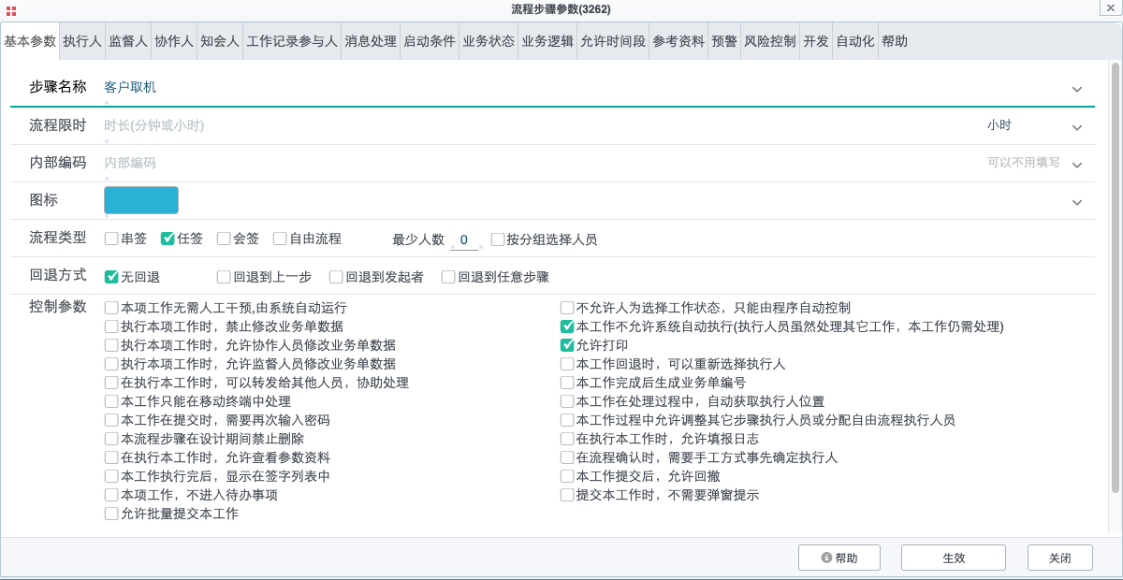Go to the 启动条件 tab
The image size is (1123, 580).
point(429,41)
